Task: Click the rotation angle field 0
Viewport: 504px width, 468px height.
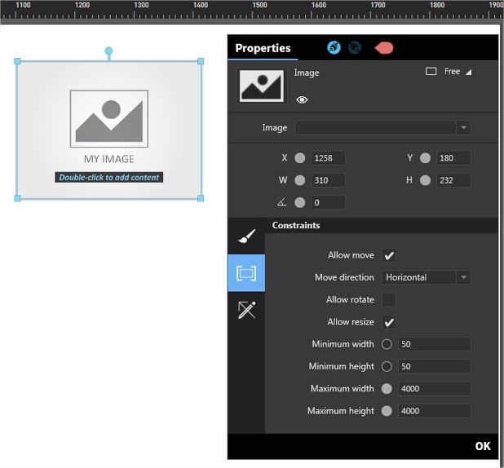Action: point(328,202)
